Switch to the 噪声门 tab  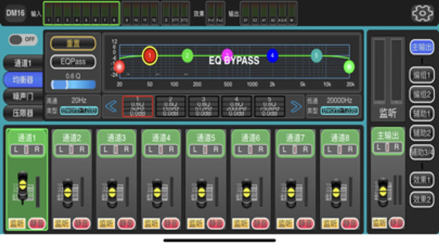tap(23, 96)
